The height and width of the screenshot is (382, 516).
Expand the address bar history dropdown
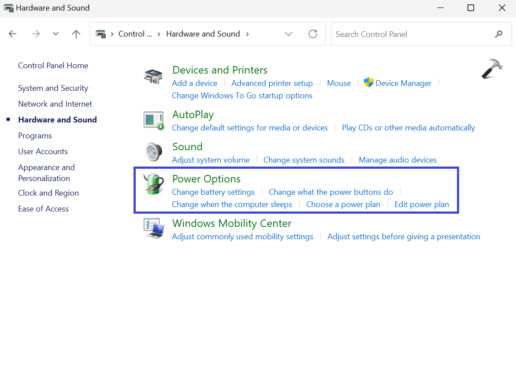289,34
